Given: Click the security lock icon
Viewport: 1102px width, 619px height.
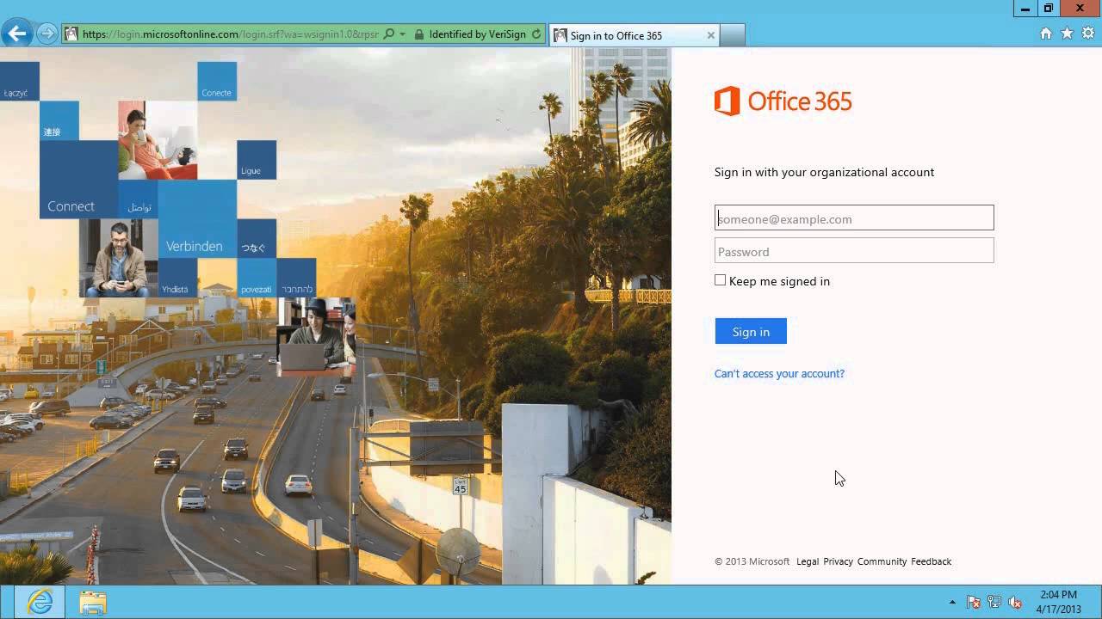Looking at the screenshot, I should coord(419,34).
